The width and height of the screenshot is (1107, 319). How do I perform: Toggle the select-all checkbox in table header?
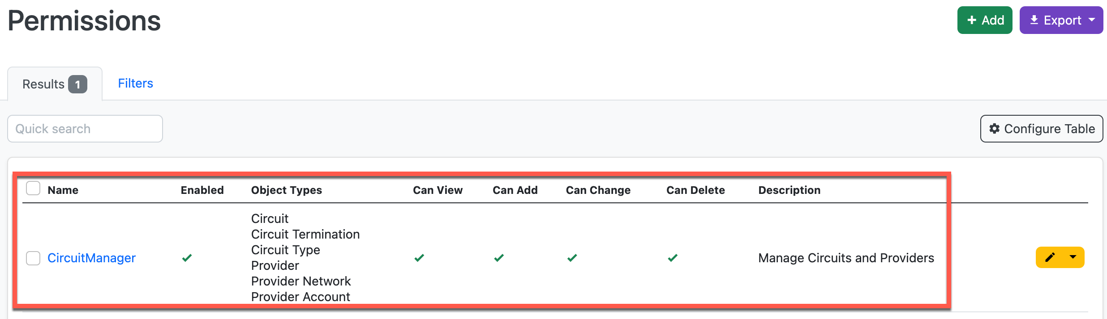(x=33, y=189)
